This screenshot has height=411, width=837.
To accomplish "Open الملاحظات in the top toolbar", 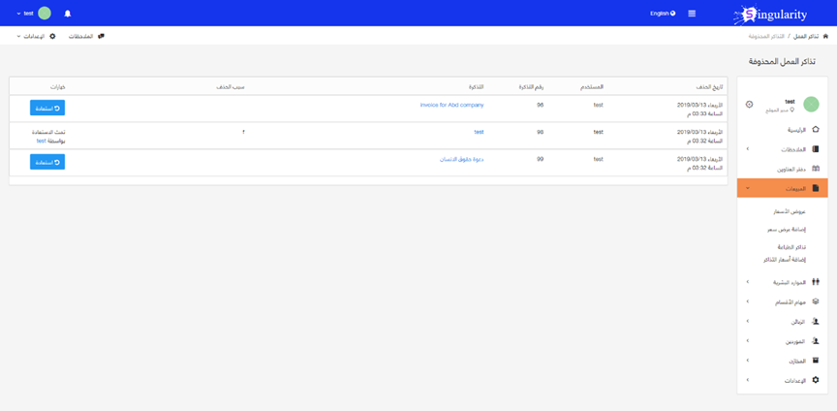I will [86, 36].
